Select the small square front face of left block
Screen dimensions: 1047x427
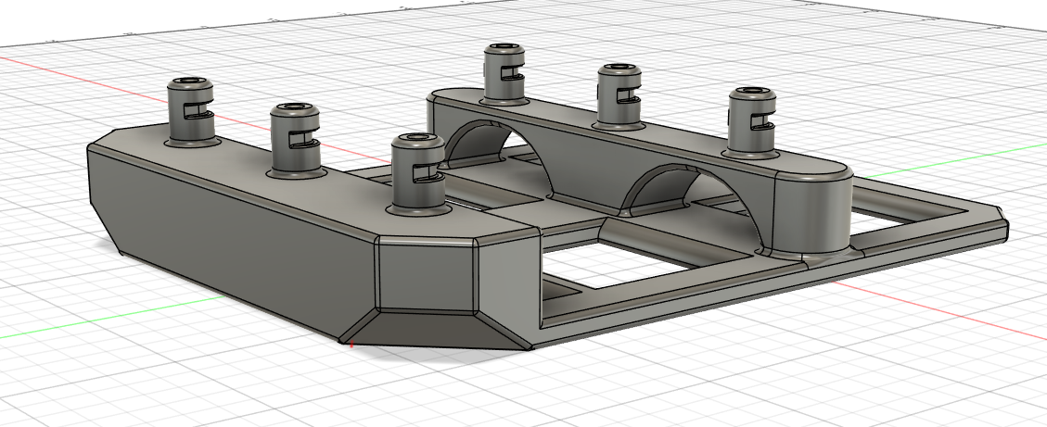click(x=428, y=276)
